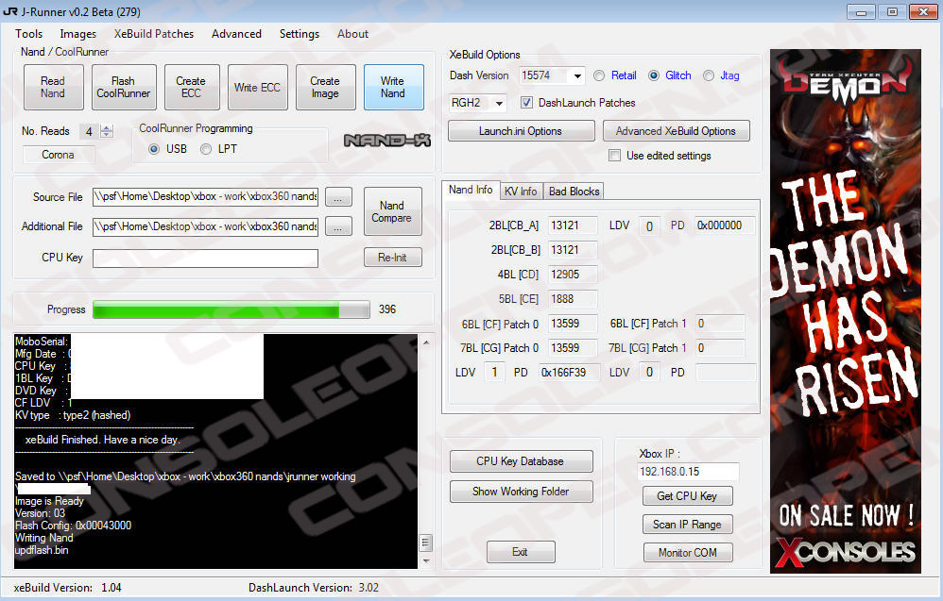Click the J-Runner app icon in title bar
This screenshot has width=943, height=601.
pyautogui.click(x=10, y=11)
